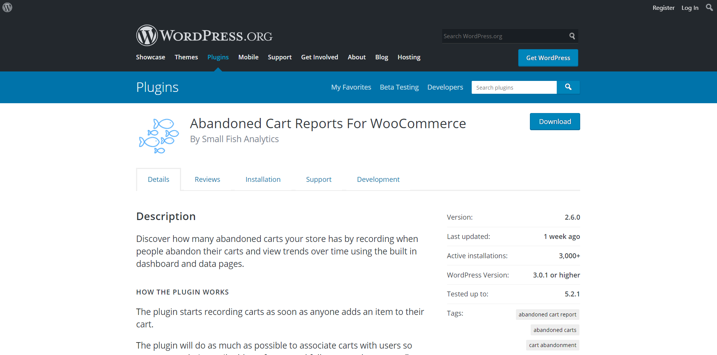Select the Development tab
This screenshot has width=717, height=355.
[378, 180]
